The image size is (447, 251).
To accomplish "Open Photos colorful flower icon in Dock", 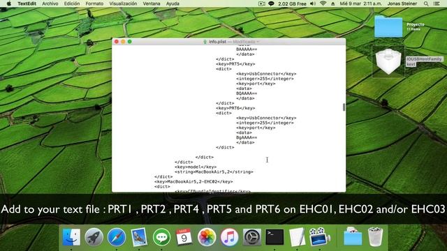I will tap(207, 237).
